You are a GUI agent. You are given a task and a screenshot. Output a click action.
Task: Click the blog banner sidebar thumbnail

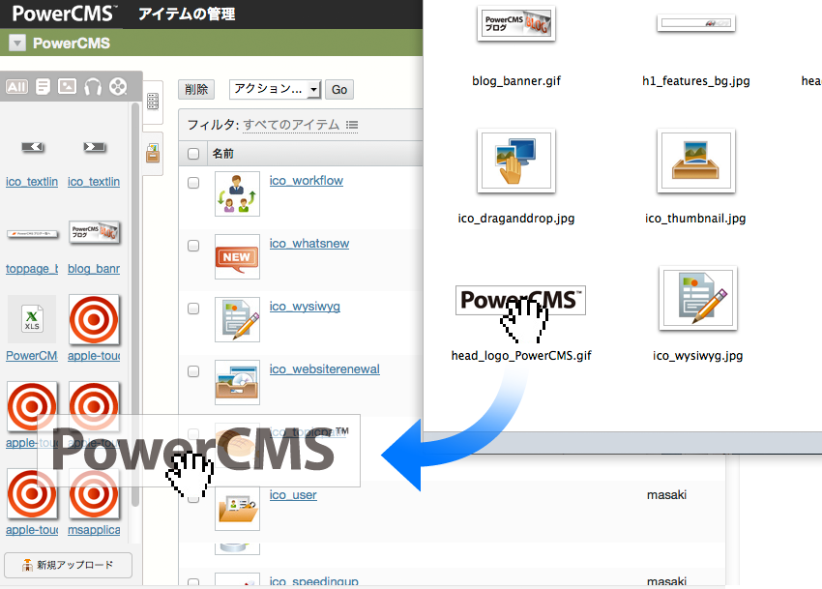[94, 232]
